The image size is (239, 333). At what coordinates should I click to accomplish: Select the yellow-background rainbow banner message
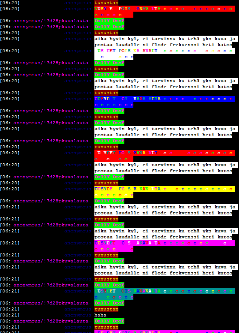click(x=164, y=189)
